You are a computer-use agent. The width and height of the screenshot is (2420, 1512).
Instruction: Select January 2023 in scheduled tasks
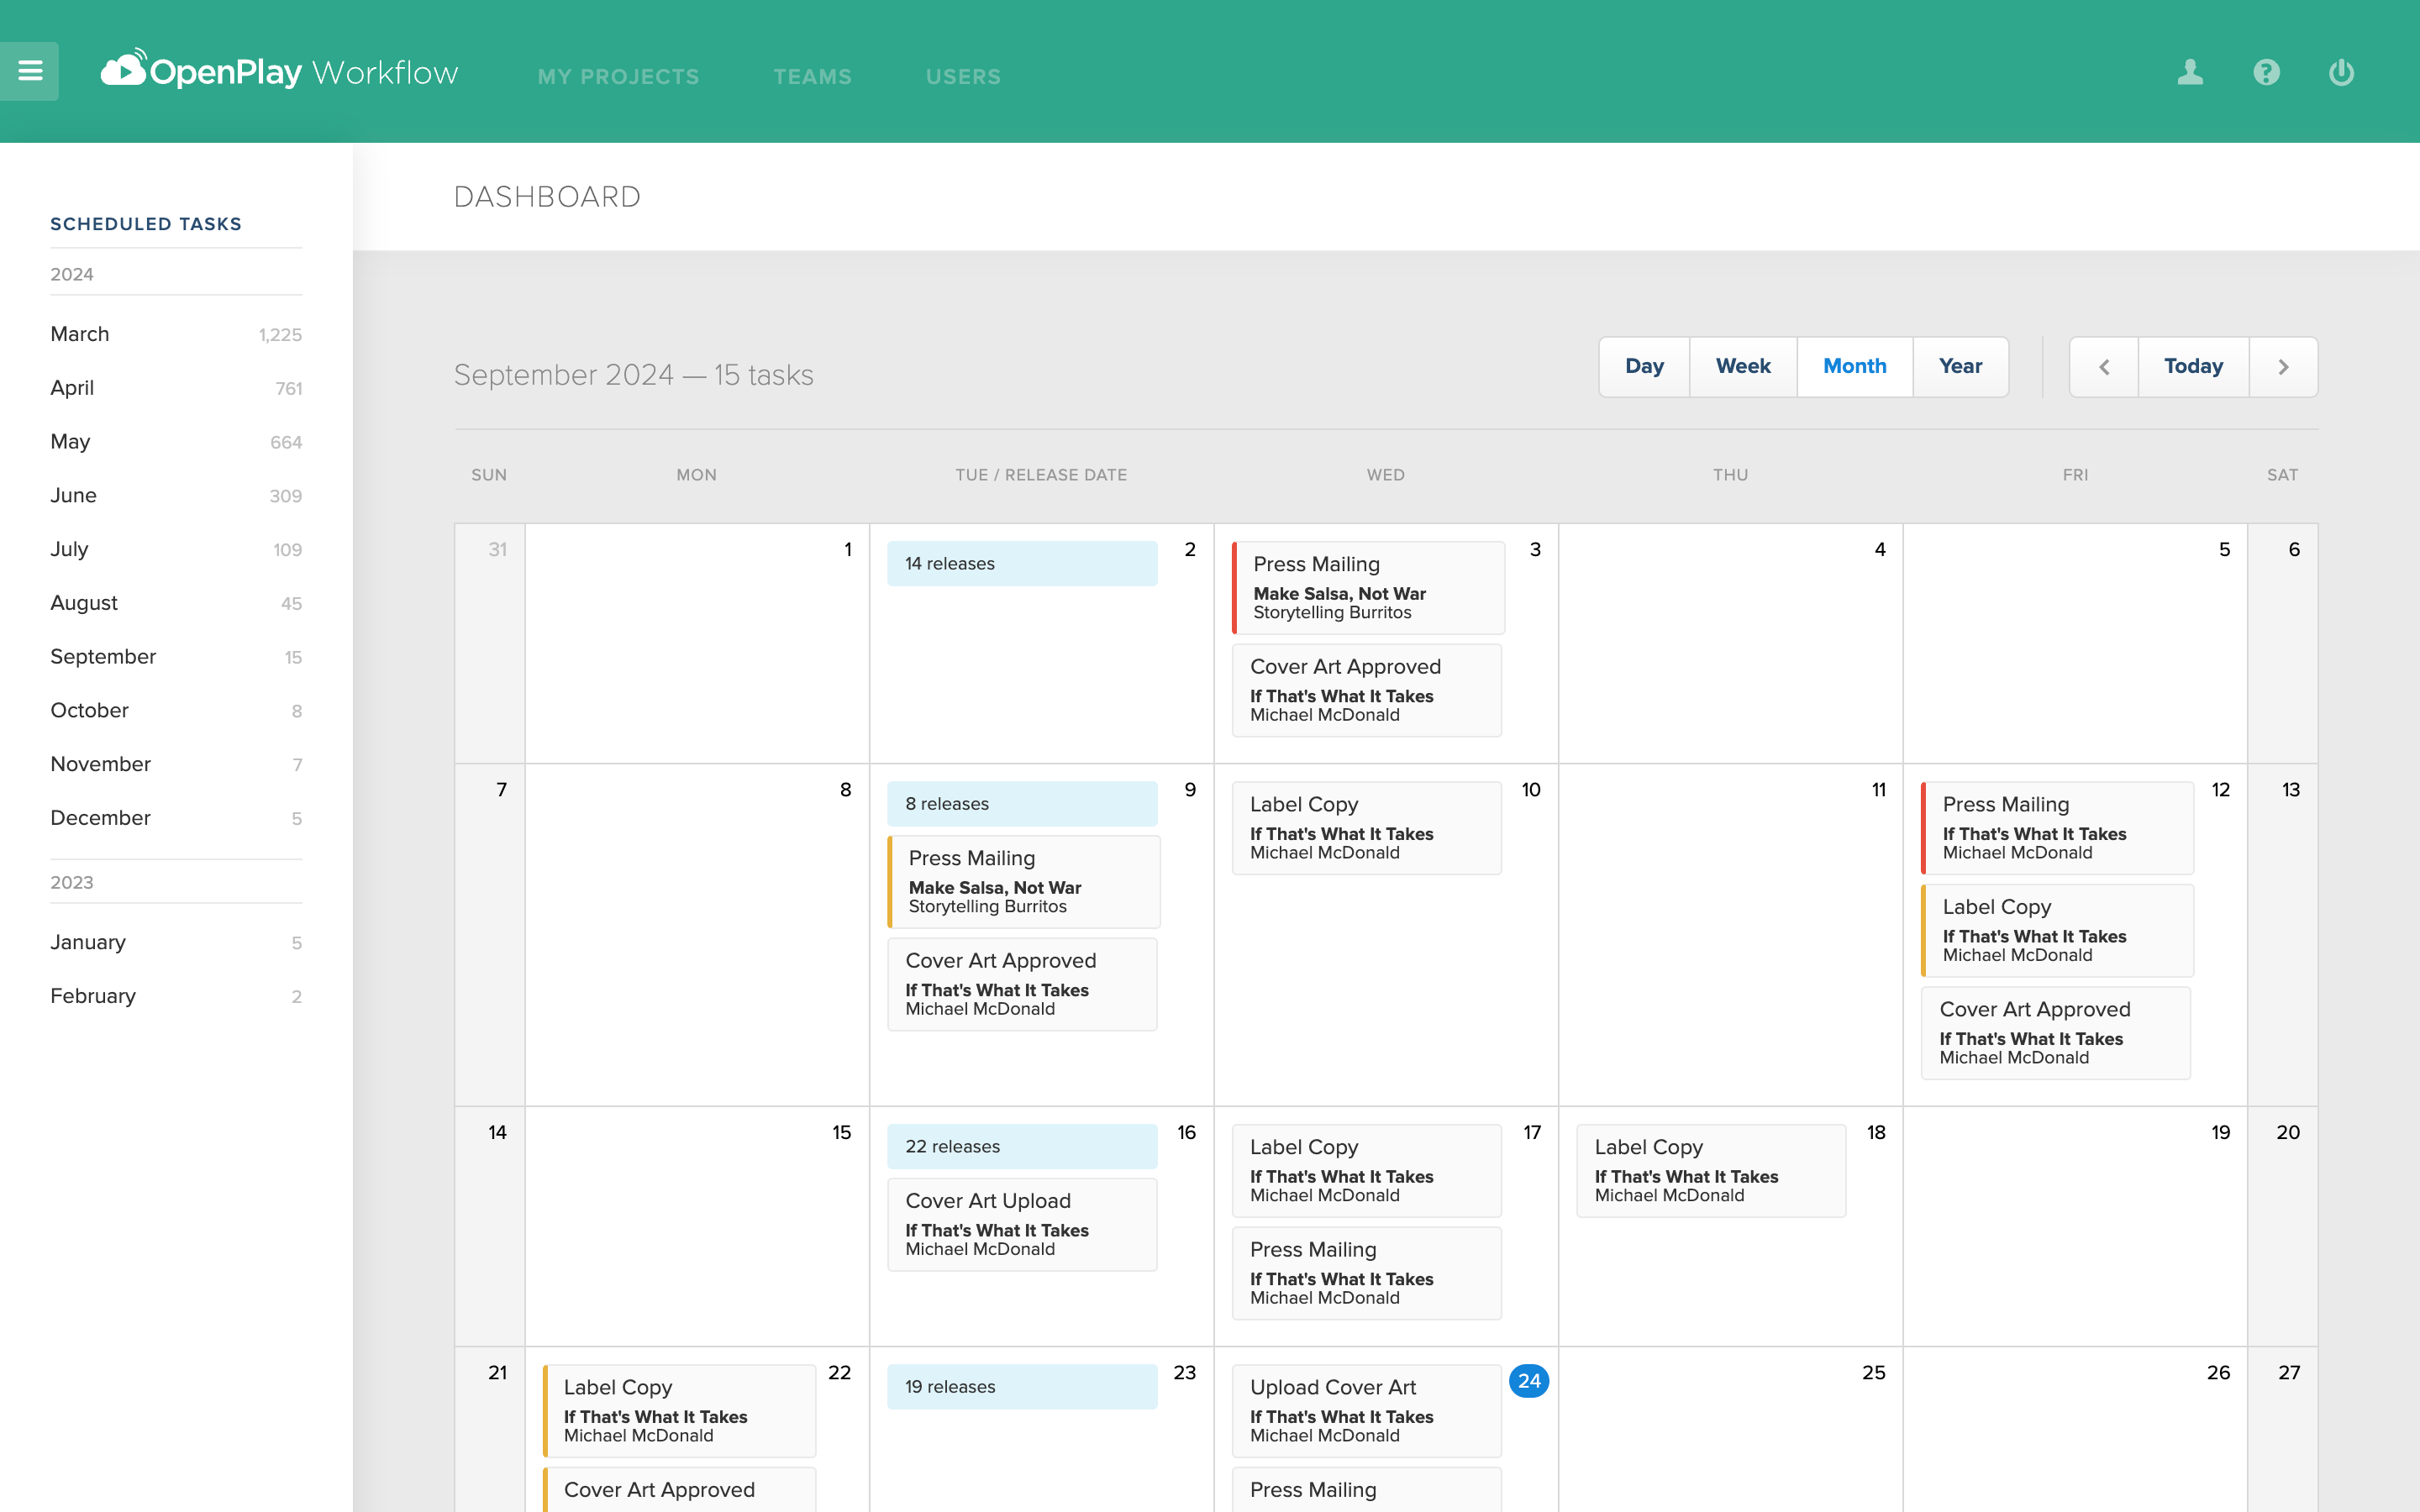[176, 942]
